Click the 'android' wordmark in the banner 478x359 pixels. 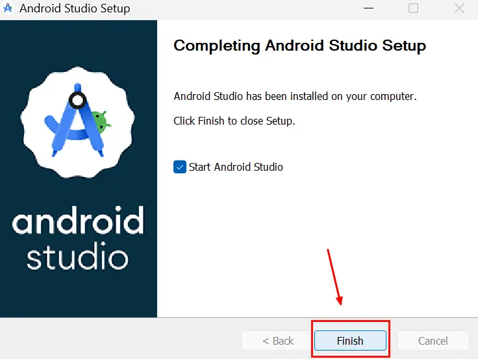(x=78, y=222)
